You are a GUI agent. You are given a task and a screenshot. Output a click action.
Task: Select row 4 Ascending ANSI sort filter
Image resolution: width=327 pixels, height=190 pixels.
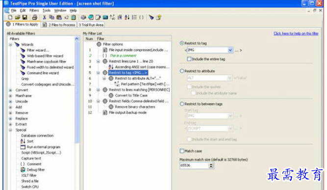[x=142, y=67]
